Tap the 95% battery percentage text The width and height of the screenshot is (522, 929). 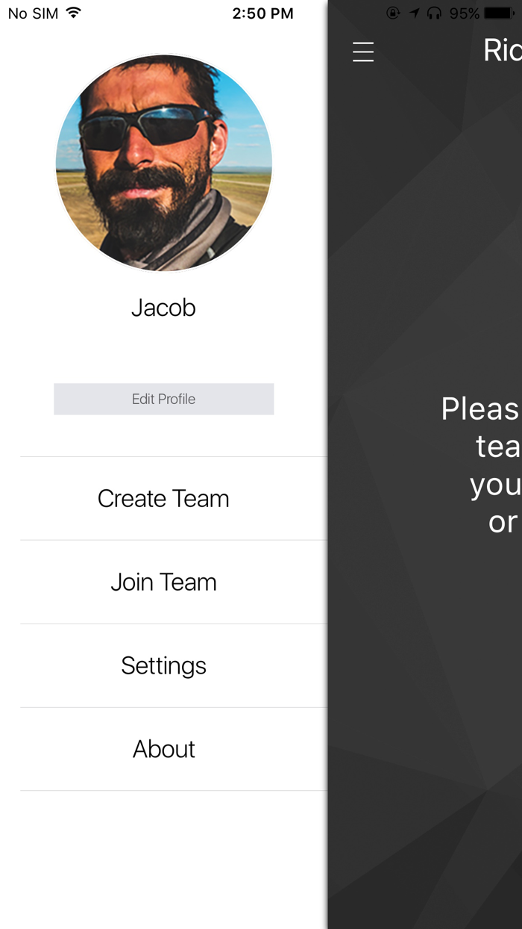click(x=465, y=13)
